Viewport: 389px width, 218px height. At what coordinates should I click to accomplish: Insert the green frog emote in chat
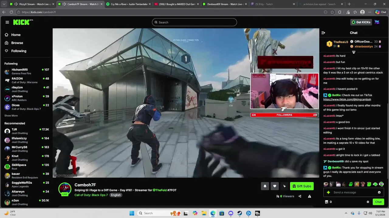(350, 184)
